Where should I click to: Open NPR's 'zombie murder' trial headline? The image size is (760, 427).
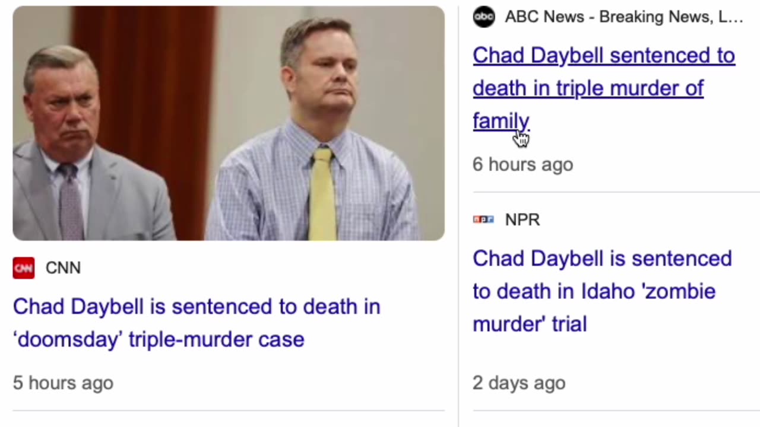[602, 291]
